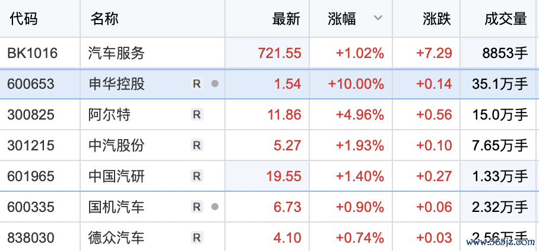Sort the table by 最新 column
539x251 pixels.
pyautogui.click(x=286, y=19)
